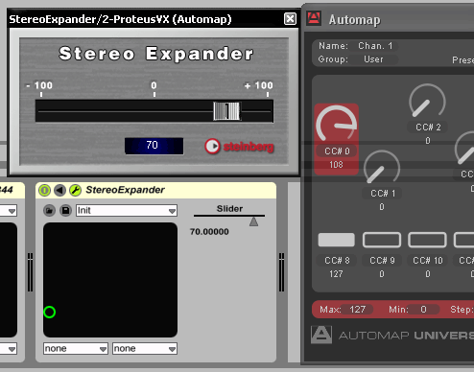474x372 pixels.
Task: Toggle the CC# 9 button
Action: point(382,240)
